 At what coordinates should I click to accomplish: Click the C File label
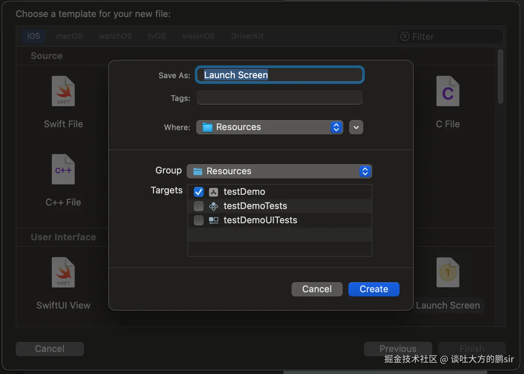click(448, 124)
